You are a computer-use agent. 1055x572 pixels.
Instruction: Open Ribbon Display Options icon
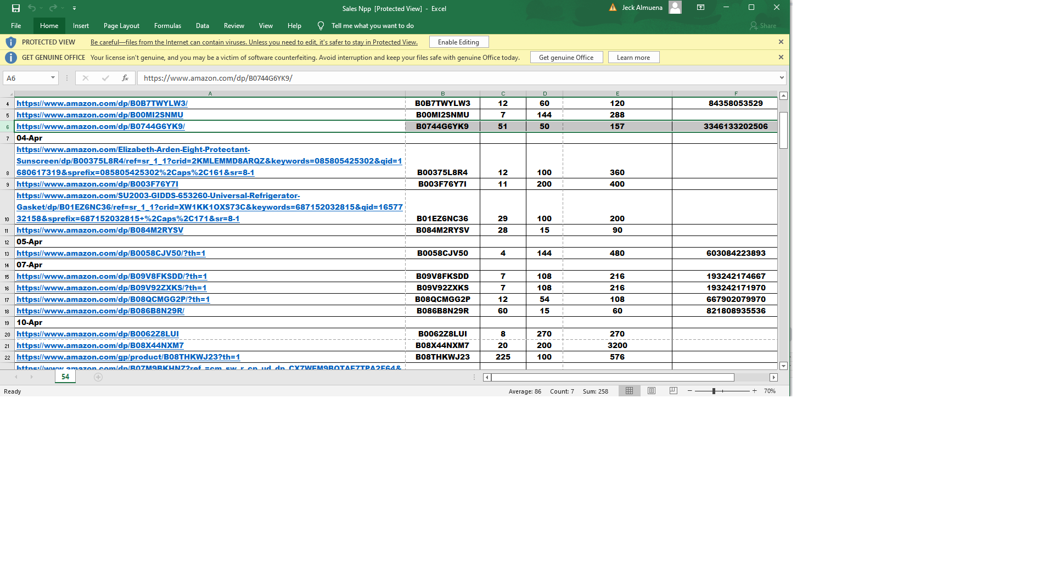click(x=700, y=8)
